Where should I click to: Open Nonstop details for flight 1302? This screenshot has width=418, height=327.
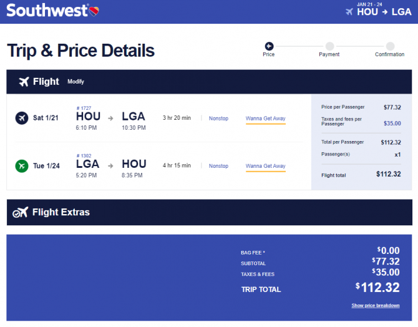(x=218, y=166)
